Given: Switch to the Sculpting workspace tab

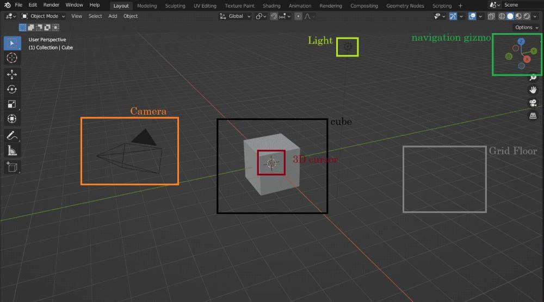Looking at the screenshot, I should click(175, 5).
